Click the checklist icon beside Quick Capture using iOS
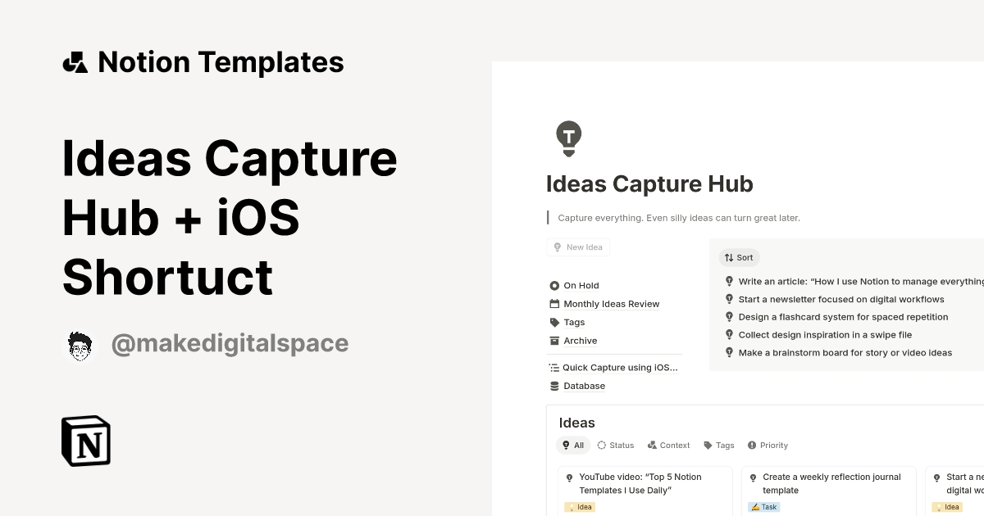This screenshot has height=516, width=984. click(552, 367)
